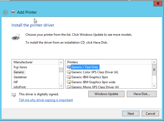Click the Generic IBM Graphics 9pin icon
The width and height of the screenshot is (164, 121).
69,77
